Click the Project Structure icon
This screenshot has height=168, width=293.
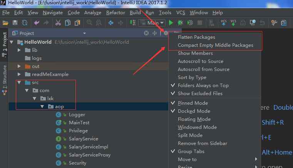(x=284, y=23)
